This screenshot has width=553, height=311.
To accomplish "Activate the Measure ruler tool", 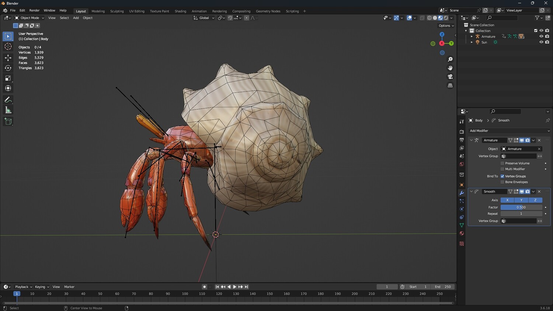I will tap(8, 110).
